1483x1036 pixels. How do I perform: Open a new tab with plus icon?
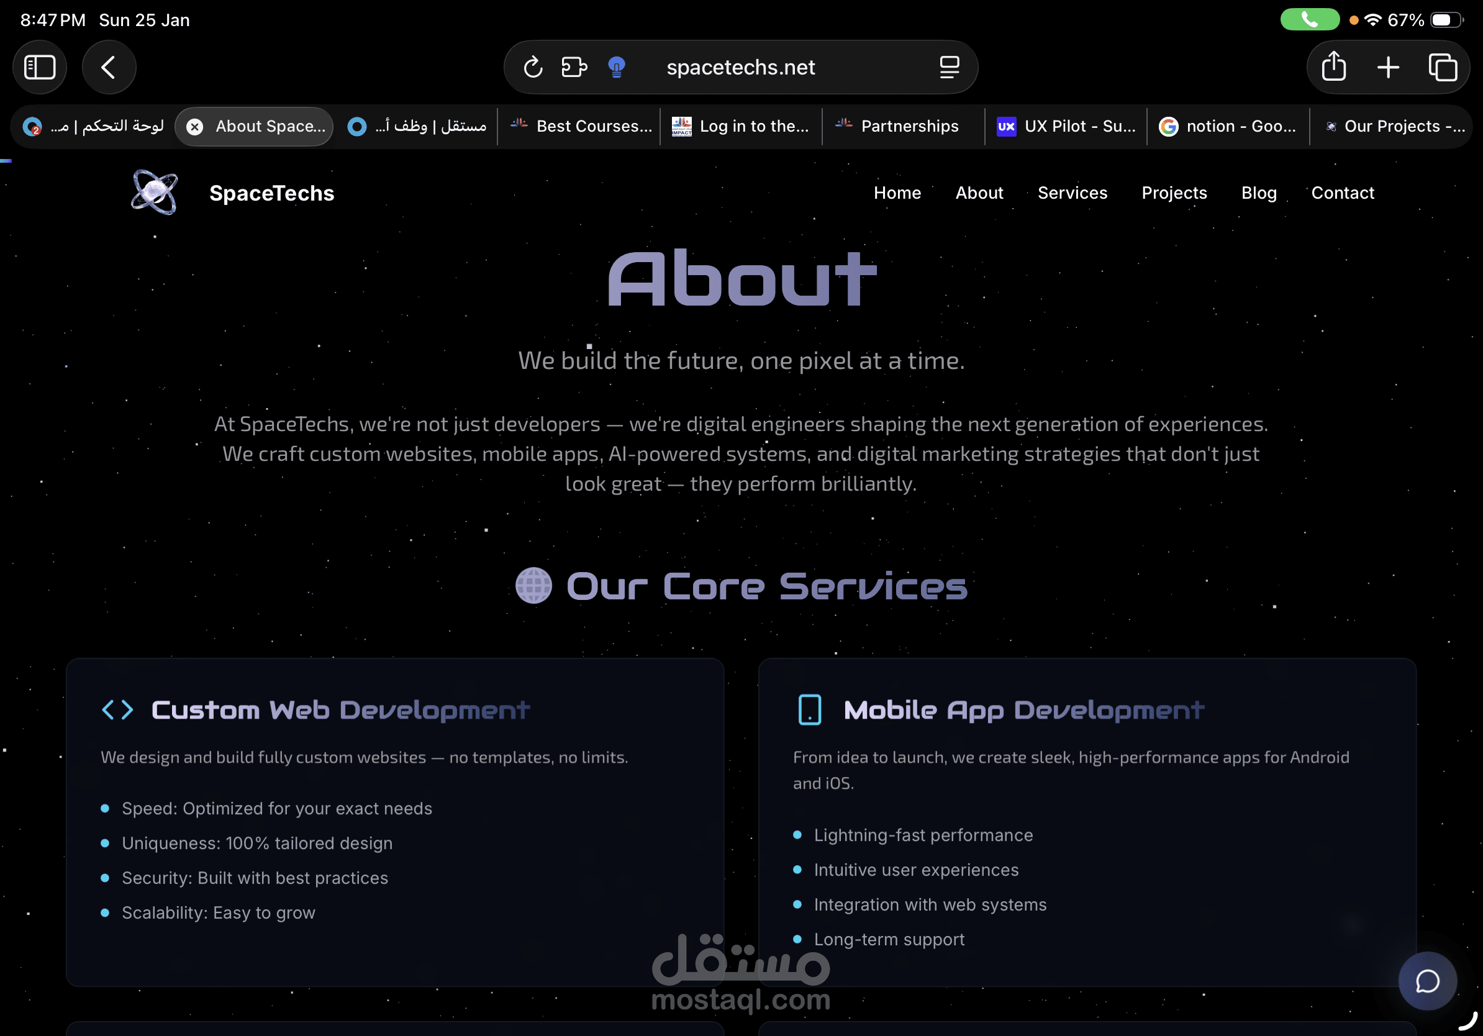tap(1388, 67)
